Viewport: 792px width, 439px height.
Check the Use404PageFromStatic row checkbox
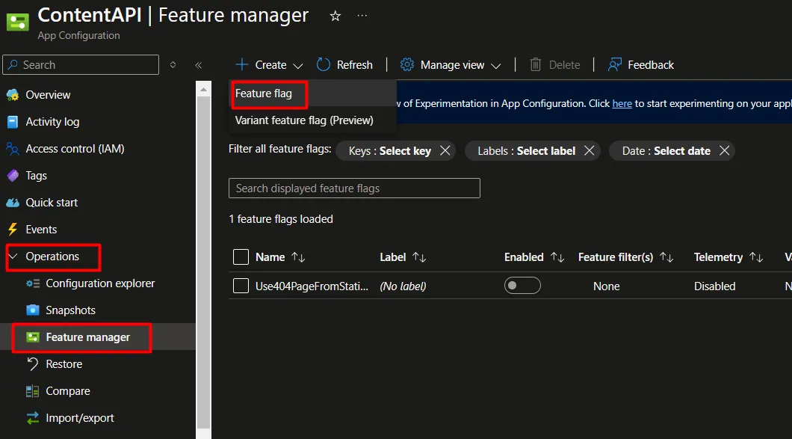click(x=241, y=286)
